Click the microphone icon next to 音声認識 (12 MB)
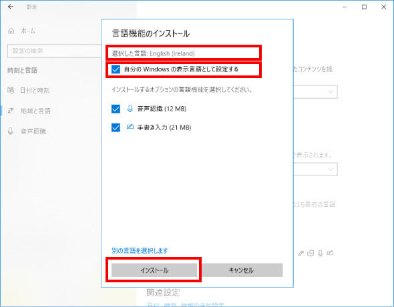Viewport: 394px width, 307px height. [x=130, y=108]
